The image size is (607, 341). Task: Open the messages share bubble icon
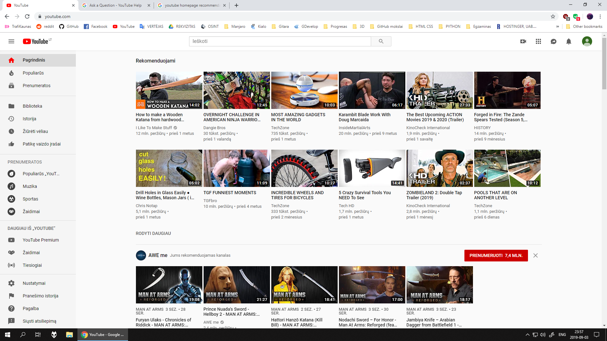(x=554, y=41)
